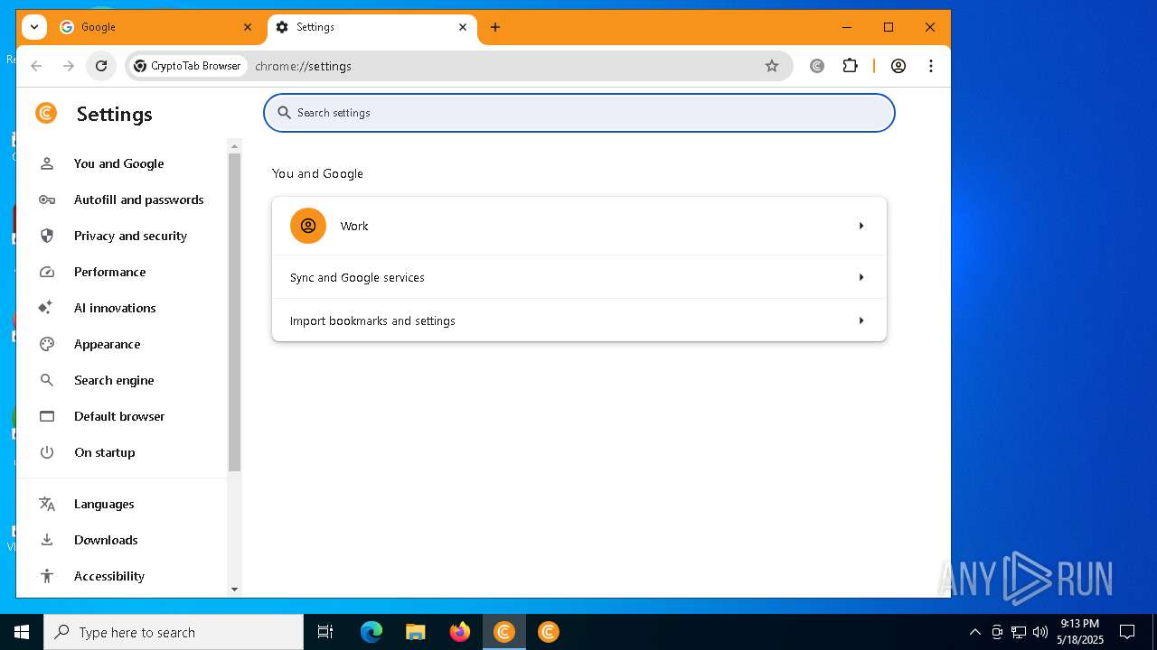Go back using the back arrow

tap(36, 66)
